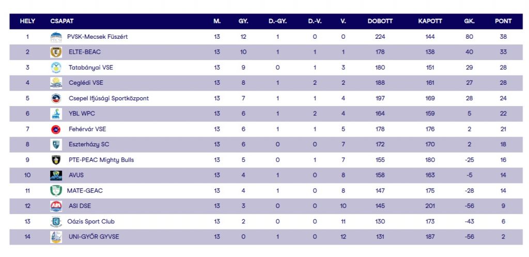Click the ASI DSE team logo

coord(56,206)
